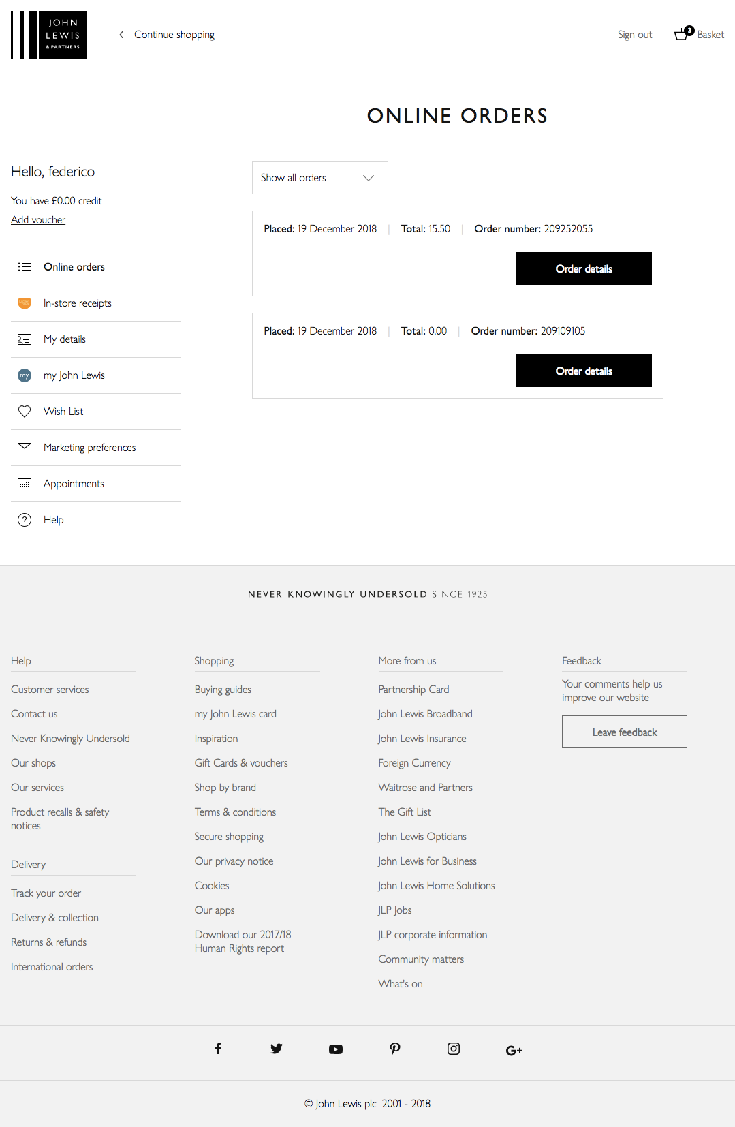Open the Appointments calendar icon

[x=25, y=483]
